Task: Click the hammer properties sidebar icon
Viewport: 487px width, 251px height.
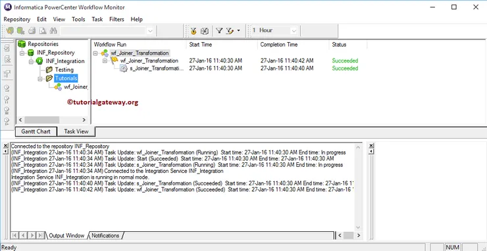Action: click(x=7, y=74)
